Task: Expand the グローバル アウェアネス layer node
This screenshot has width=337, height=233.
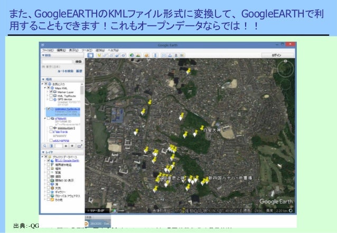Action: (x=45, y=196)
